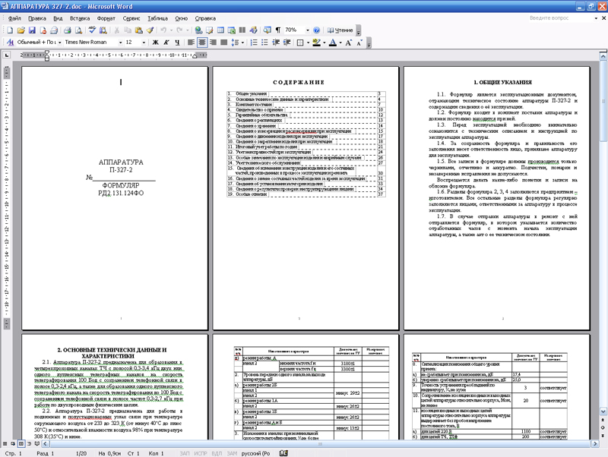The image size is (608, 457).
Task: Open the Таблица menu
Action: tap(158, 17)
